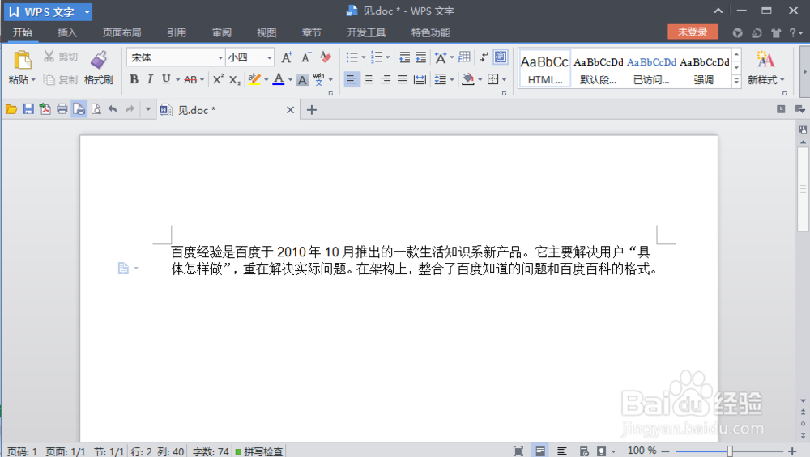Select the 强调 style
Viewport: 810px width, 457px height.
[704, 68]
